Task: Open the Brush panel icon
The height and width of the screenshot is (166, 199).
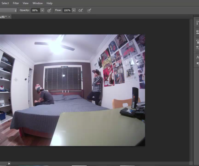Action: (x=197, y=41)
